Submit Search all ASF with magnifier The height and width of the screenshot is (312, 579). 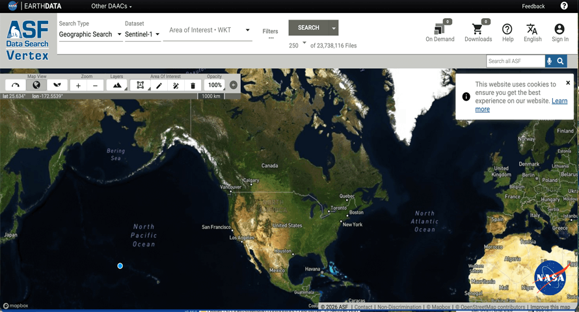click(x=561, y=61)
